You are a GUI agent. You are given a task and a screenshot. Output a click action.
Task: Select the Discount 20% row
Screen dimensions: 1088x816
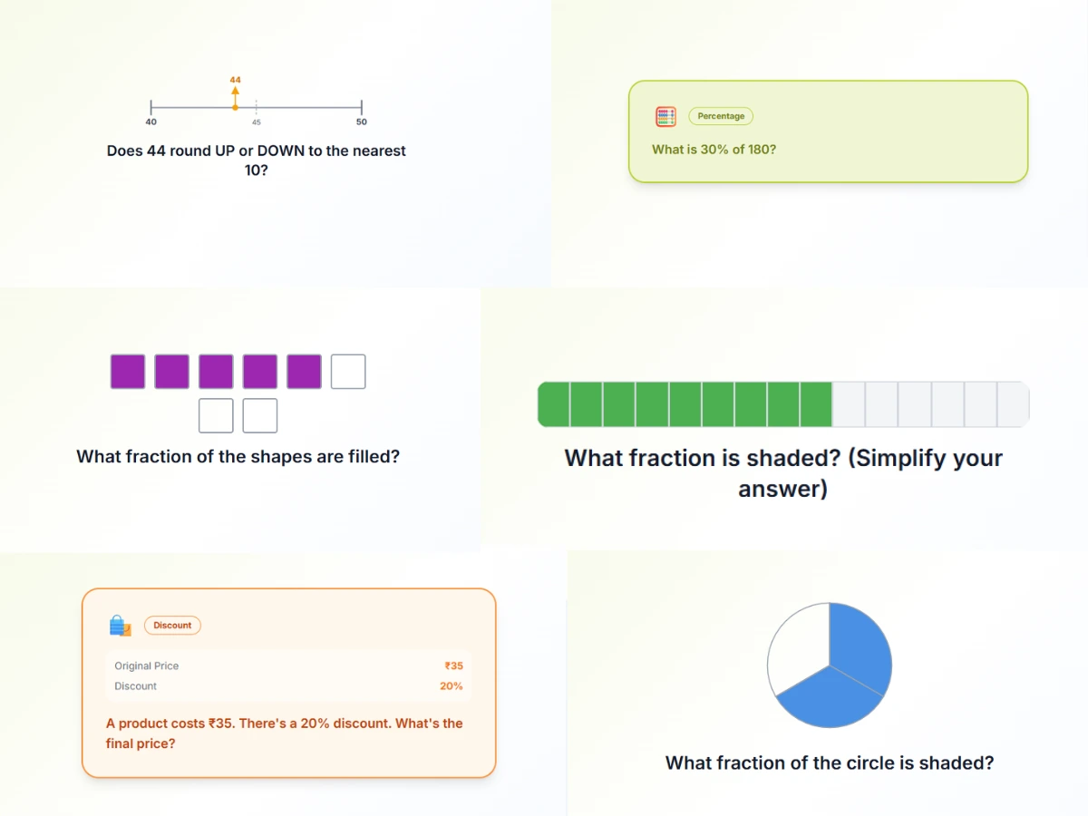click(x=288, y=686)
